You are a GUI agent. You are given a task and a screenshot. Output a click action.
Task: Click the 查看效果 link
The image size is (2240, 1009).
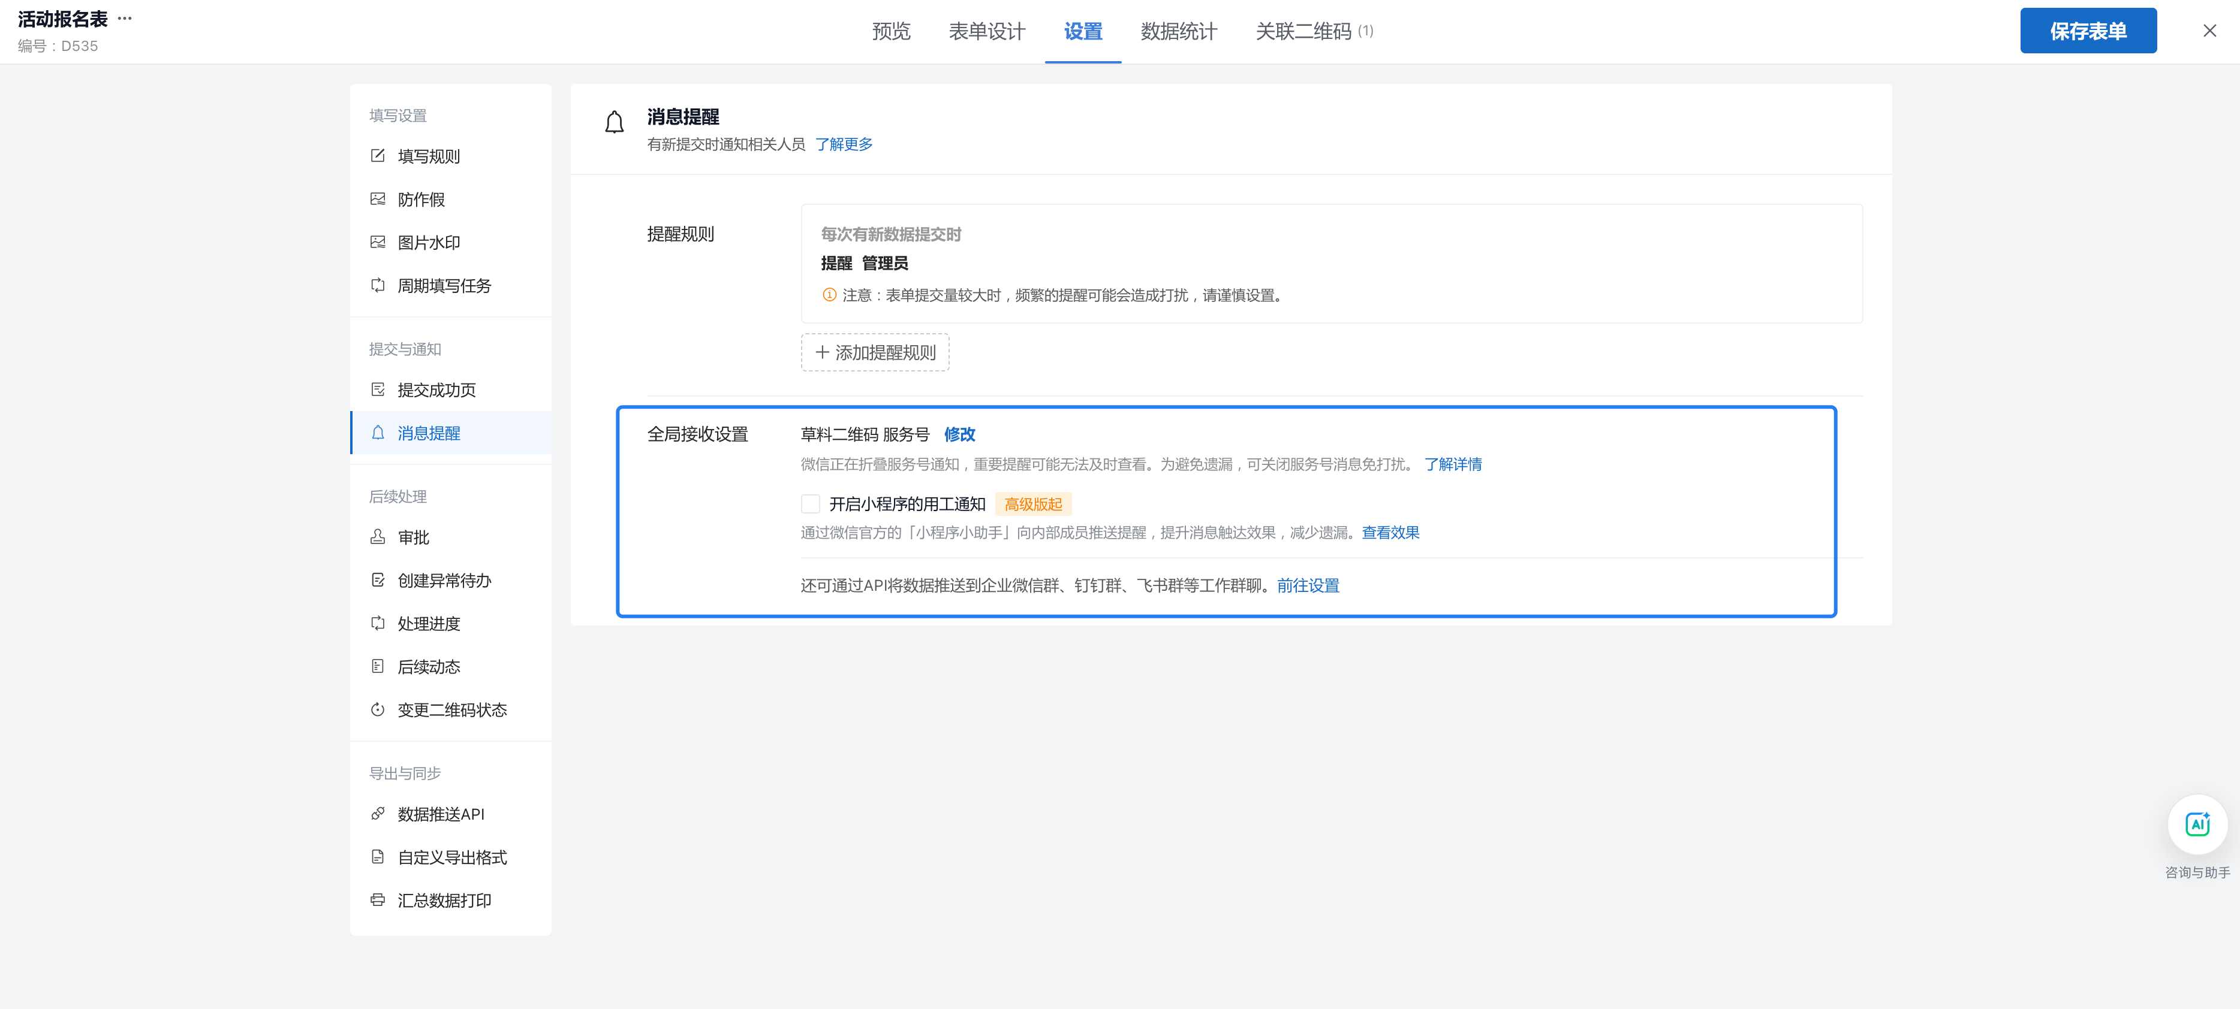click(x=1390, y=533)
